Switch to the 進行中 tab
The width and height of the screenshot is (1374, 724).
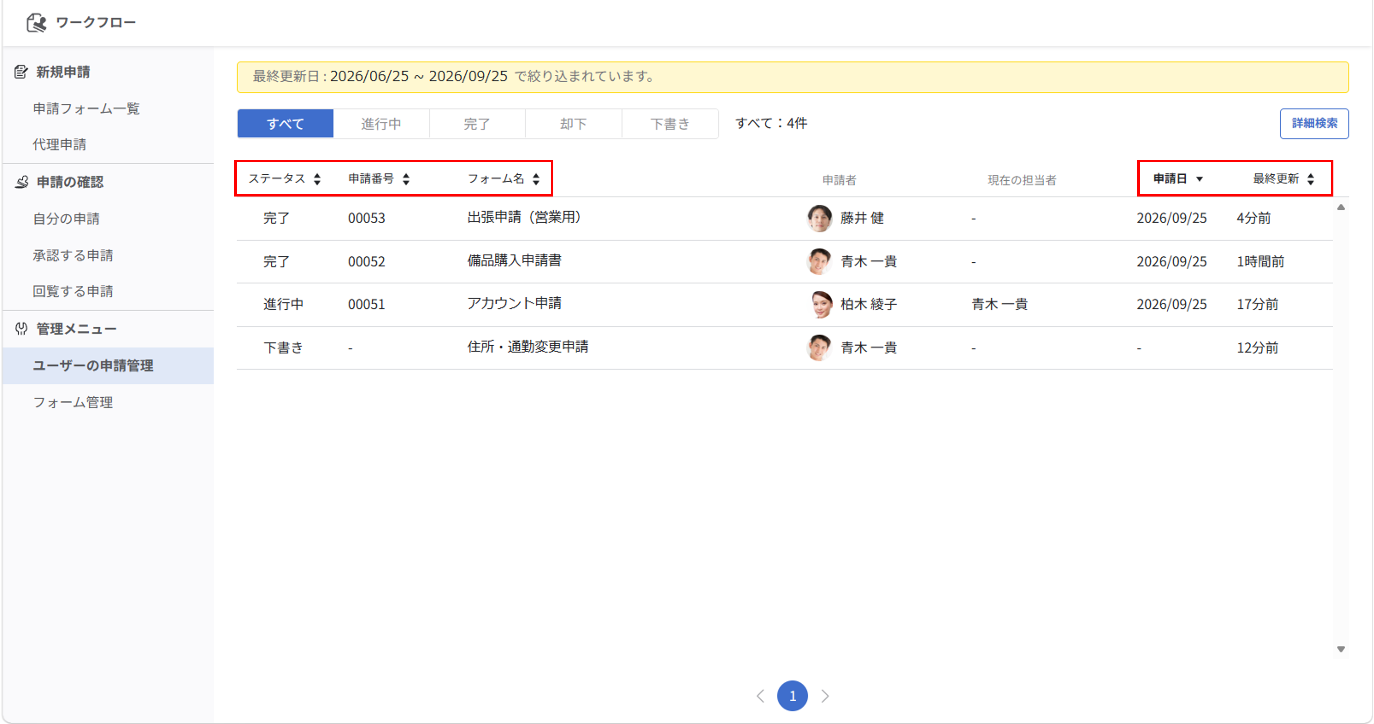381,124
